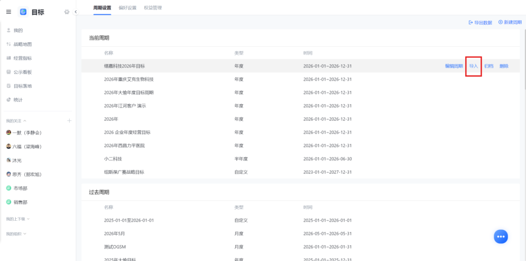Screen dimensions: 526x261
Task: Click avatar of 六福（梁海峰）
Action: point(9,146)
